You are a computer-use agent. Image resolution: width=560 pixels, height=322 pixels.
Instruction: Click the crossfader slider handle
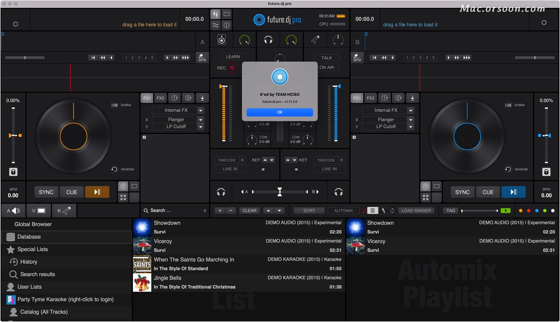(x=279, y=192)
